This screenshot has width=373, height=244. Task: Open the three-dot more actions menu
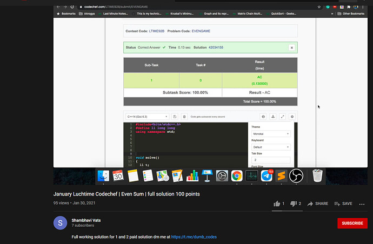(362, 204)
